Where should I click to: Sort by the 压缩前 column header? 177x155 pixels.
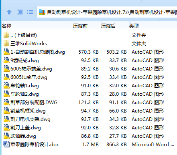coord(80,26)
